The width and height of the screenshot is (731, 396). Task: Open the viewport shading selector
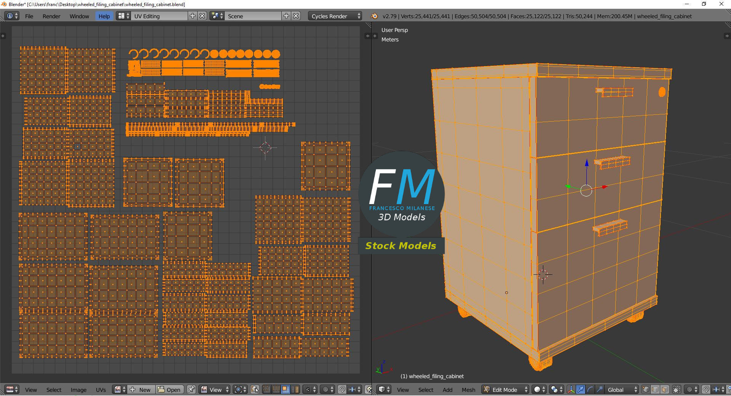coord(539,390)
